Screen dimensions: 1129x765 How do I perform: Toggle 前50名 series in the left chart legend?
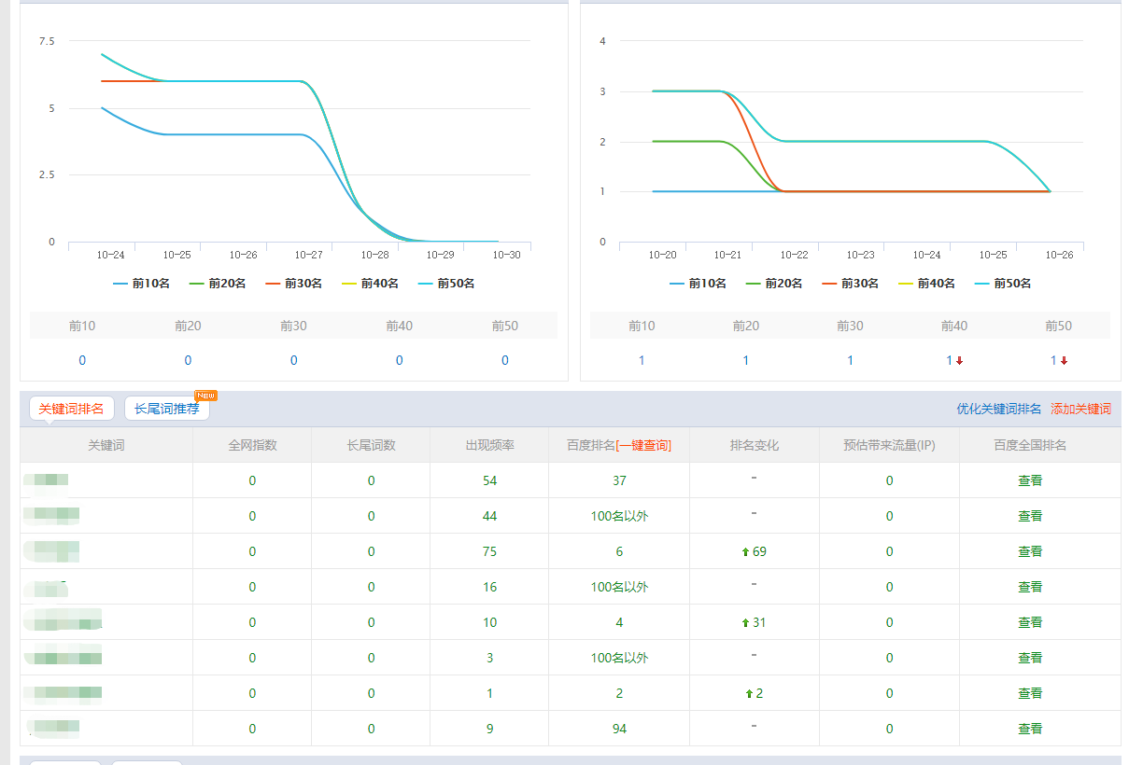[x=445, y=284]
